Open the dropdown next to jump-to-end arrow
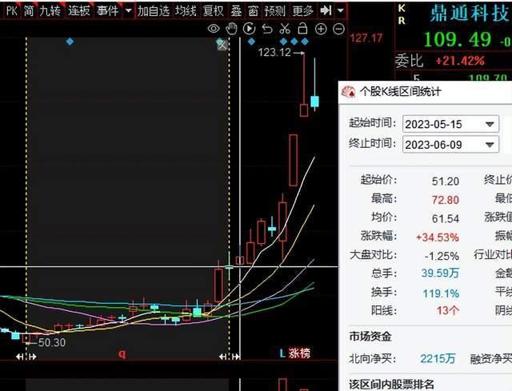The image size is (512, 391). click(341, 10)
